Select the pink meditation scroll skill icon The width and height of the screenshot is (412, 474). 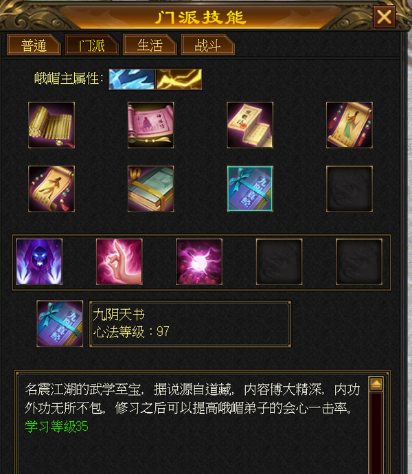point(151,125)
